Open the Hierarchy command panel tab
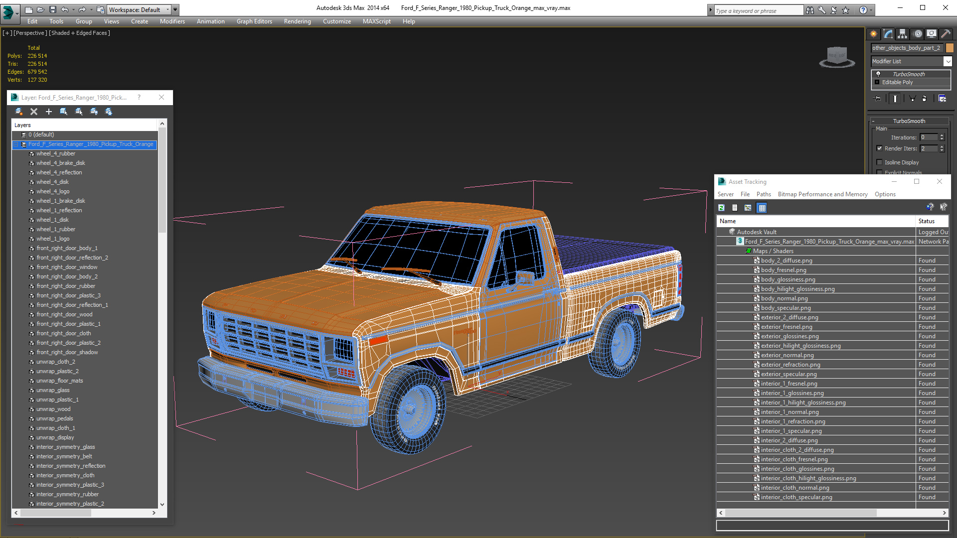The width and height of the screenshot is (957, 538). coord(903,34)
